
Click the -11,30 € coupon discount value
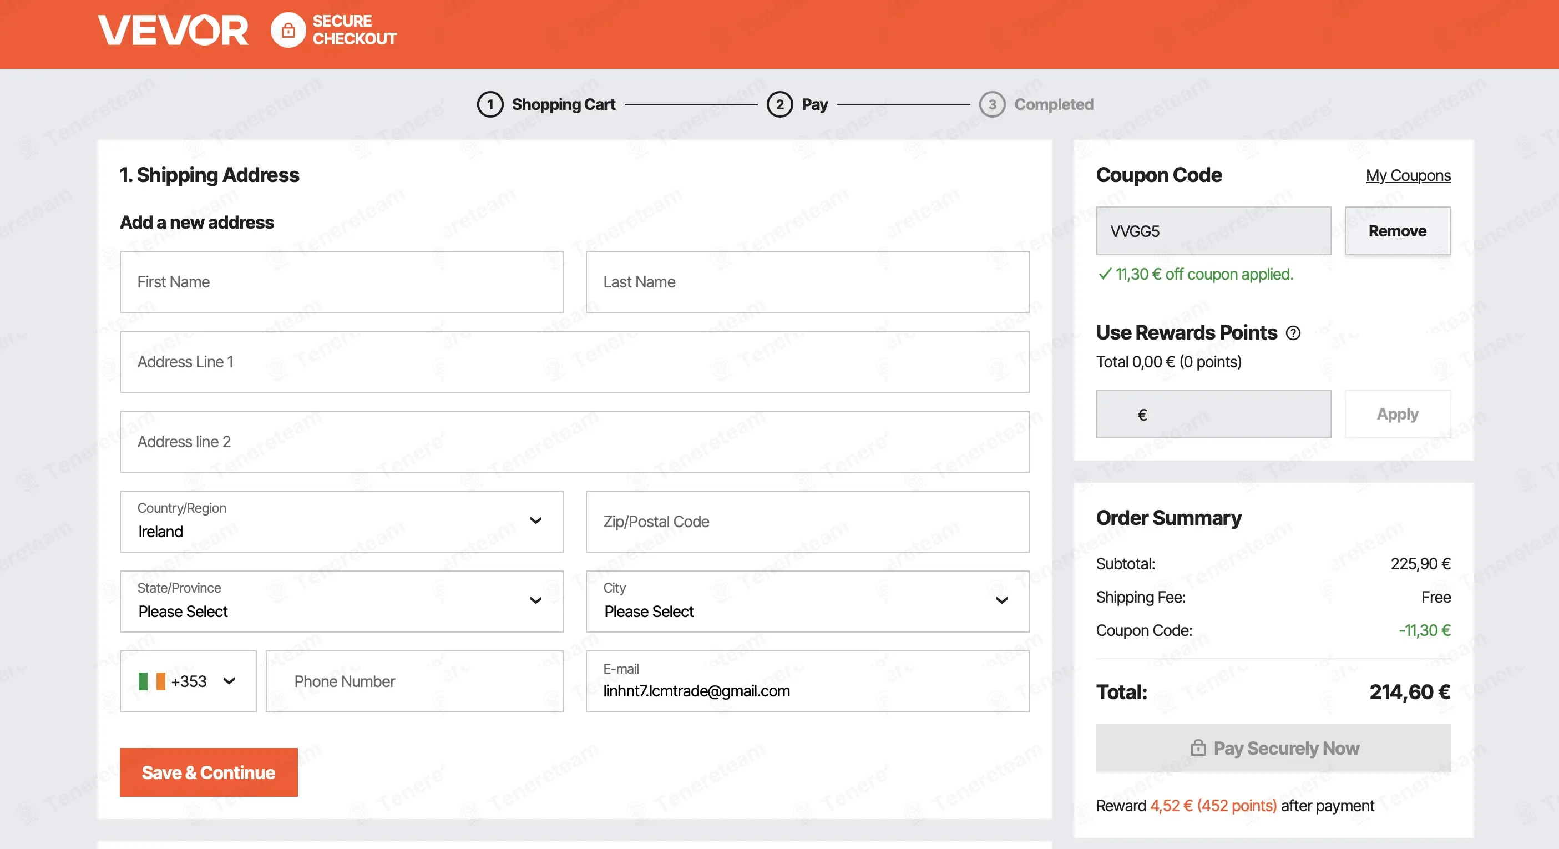click(1424, 630)
